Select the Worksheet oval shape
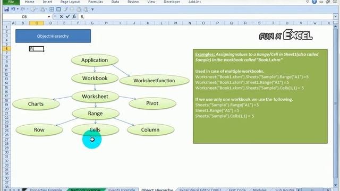The image size is (340, 191). coord(95,97)
